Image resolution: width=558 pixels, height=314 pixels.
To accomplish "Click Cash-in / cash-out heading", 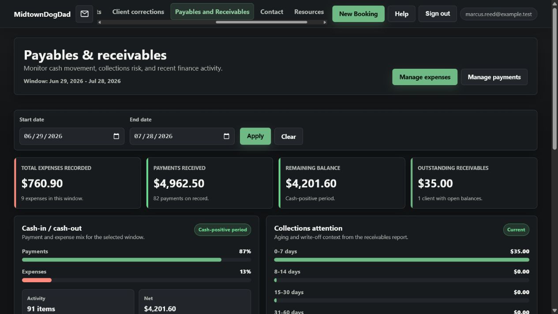I will [52, 228].
